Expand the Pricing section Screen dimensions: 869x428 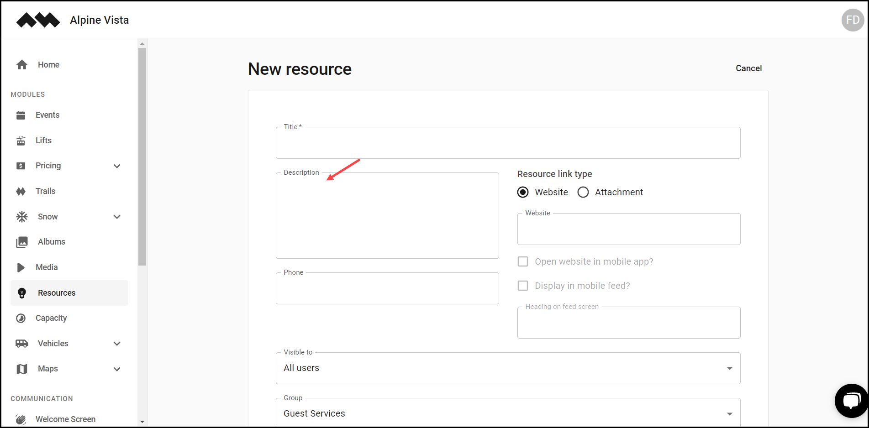pyautogui.click(x=117, y=166)
